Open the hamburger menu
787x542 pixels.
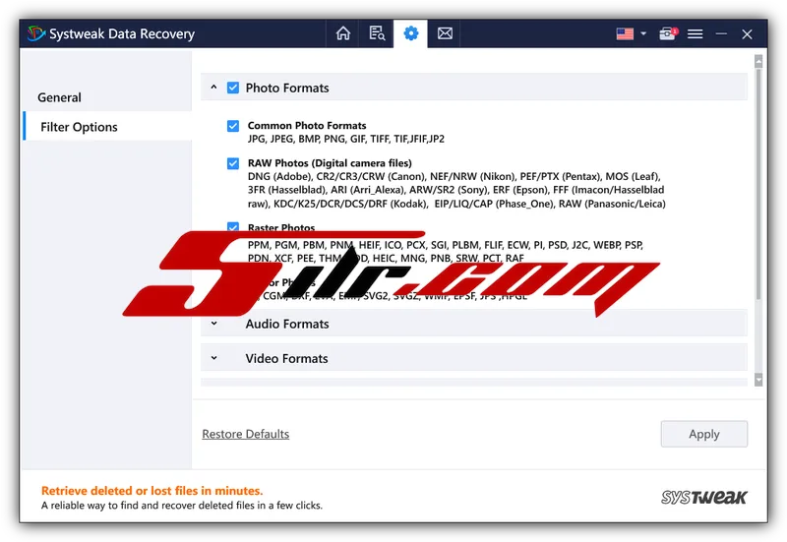pos(696,33)
